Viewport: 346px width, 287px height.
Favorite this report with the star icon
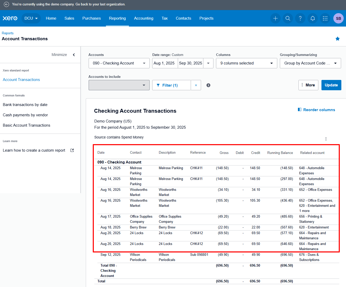(337, 39)
